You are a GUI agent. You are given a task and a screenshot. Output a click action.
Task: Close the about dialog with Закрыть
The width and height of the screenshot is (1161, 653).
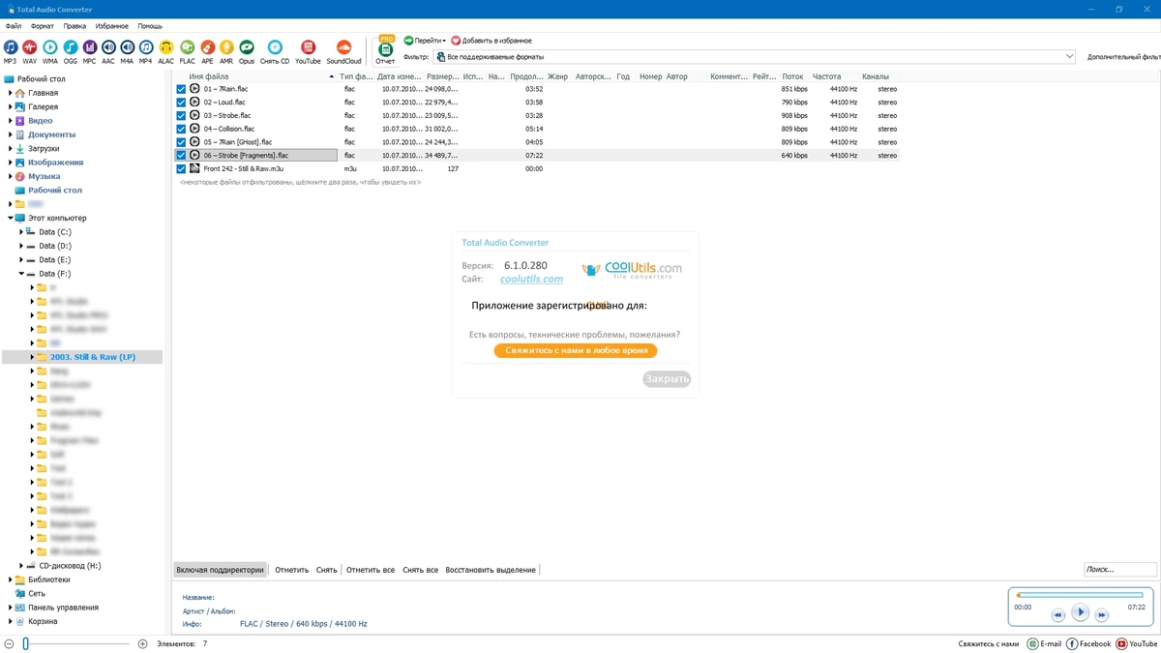pos(667,379)
